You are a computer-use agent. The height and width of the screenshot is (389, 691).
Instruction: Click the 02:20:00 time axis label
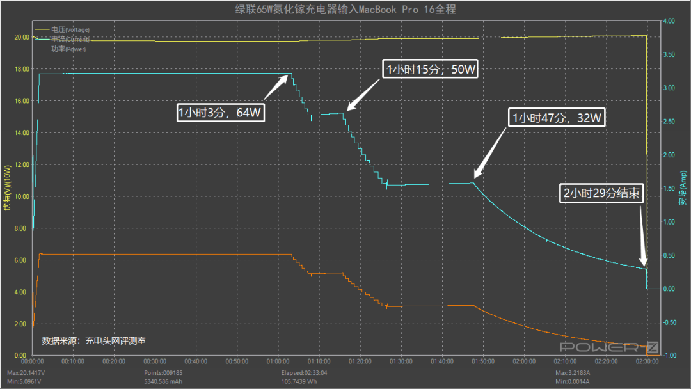coord(606,361)
